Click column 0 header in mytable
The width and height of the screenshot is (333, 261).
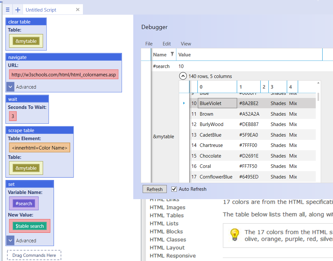click(x=217, y=87)
